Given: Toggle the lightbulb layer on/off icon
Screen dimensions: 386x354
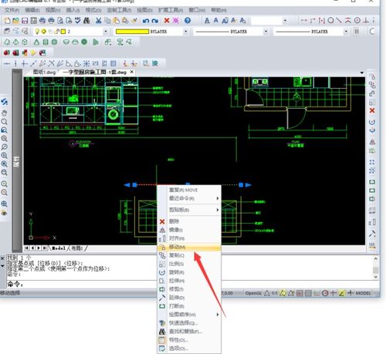Looking at the screenshot, I should click(37, 32).
